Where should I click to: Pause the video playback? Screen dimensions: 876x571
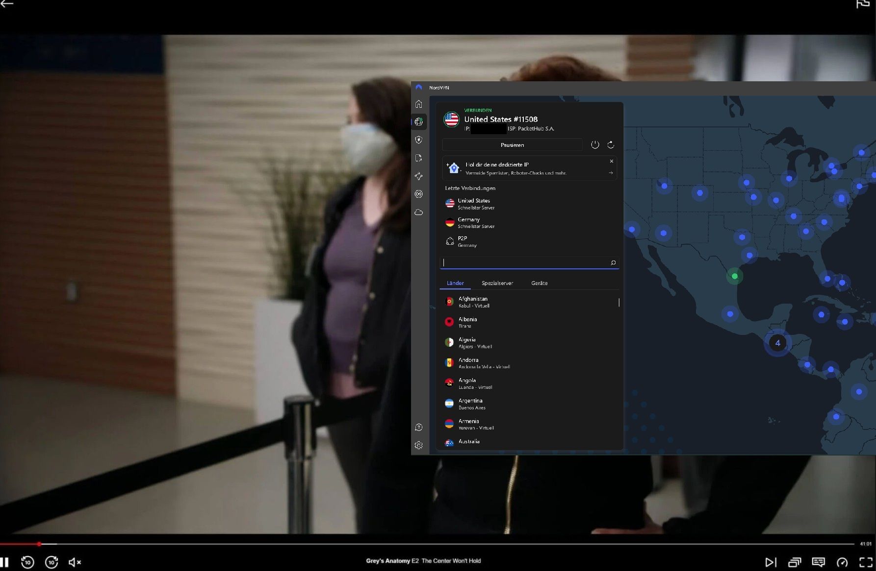pyautogui.click(x=4, y=562)
